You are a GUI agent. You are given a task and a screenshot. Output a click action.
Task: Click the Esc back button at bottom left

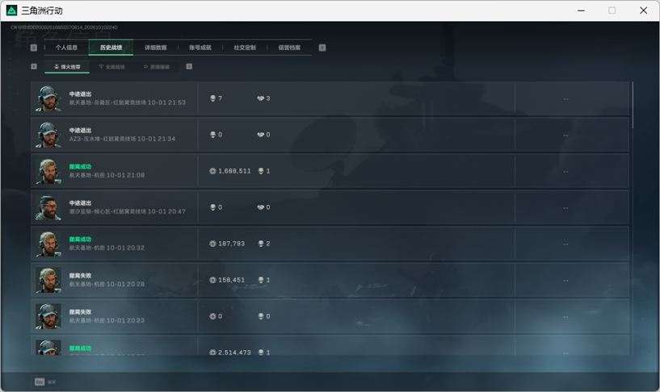(45, 382)
